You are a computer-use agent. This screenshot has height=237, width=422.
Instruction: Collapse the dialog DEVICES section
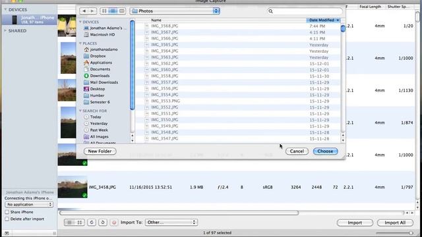[80, 22]
